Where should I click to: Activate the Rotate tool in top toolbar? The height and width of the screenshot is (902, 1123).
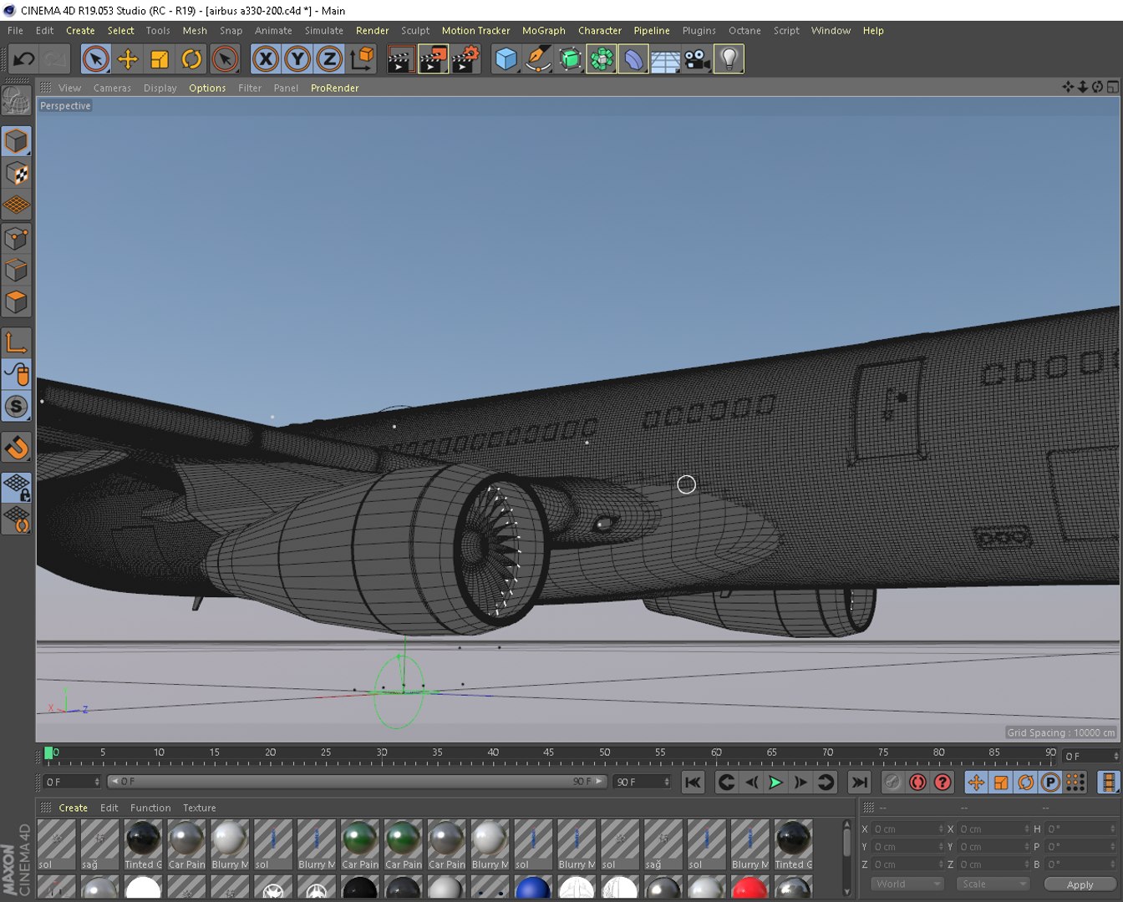pyautogui.click(x=191, y=58)
